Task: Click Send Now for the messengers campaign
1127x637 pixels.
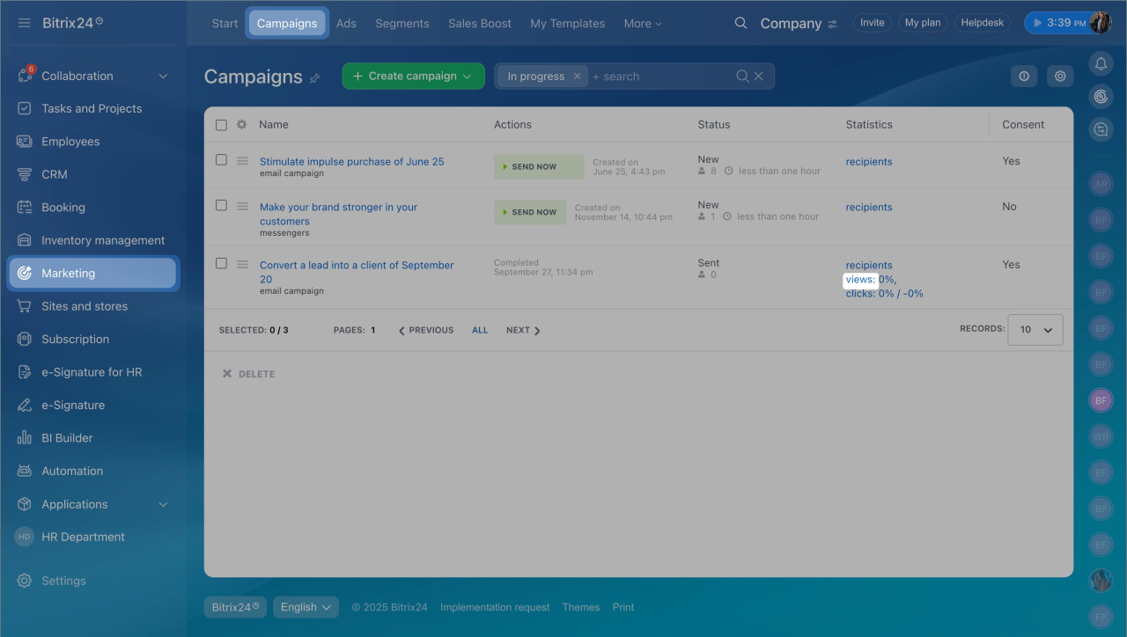Action: [530, 212]
